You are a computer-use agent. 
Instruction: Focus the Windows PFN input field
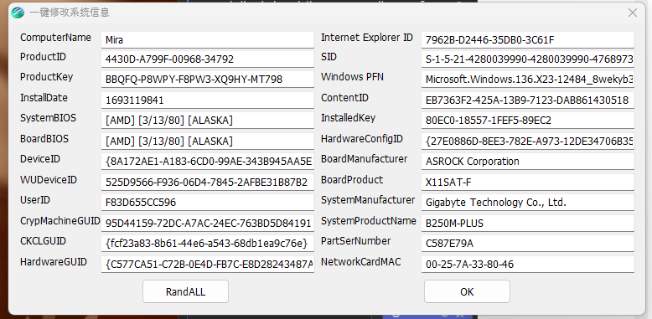click(x=528, y=79)
